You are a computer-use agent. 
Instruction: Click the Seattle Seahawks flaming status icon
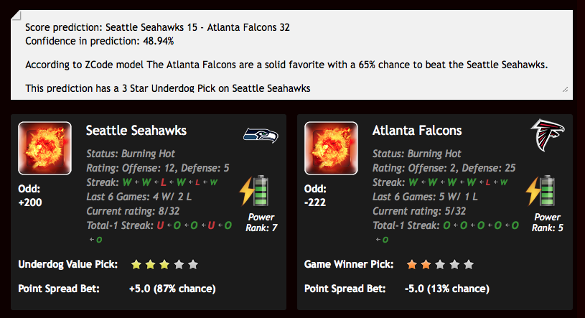45,148
